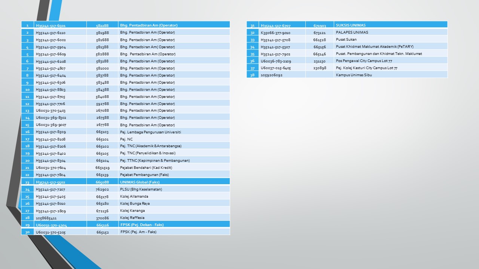479x269 pixels.
Task: Click Pusat Khidmat Maklumat Akademik (PeTARY) cell
Action: click(x=375, y=47)
